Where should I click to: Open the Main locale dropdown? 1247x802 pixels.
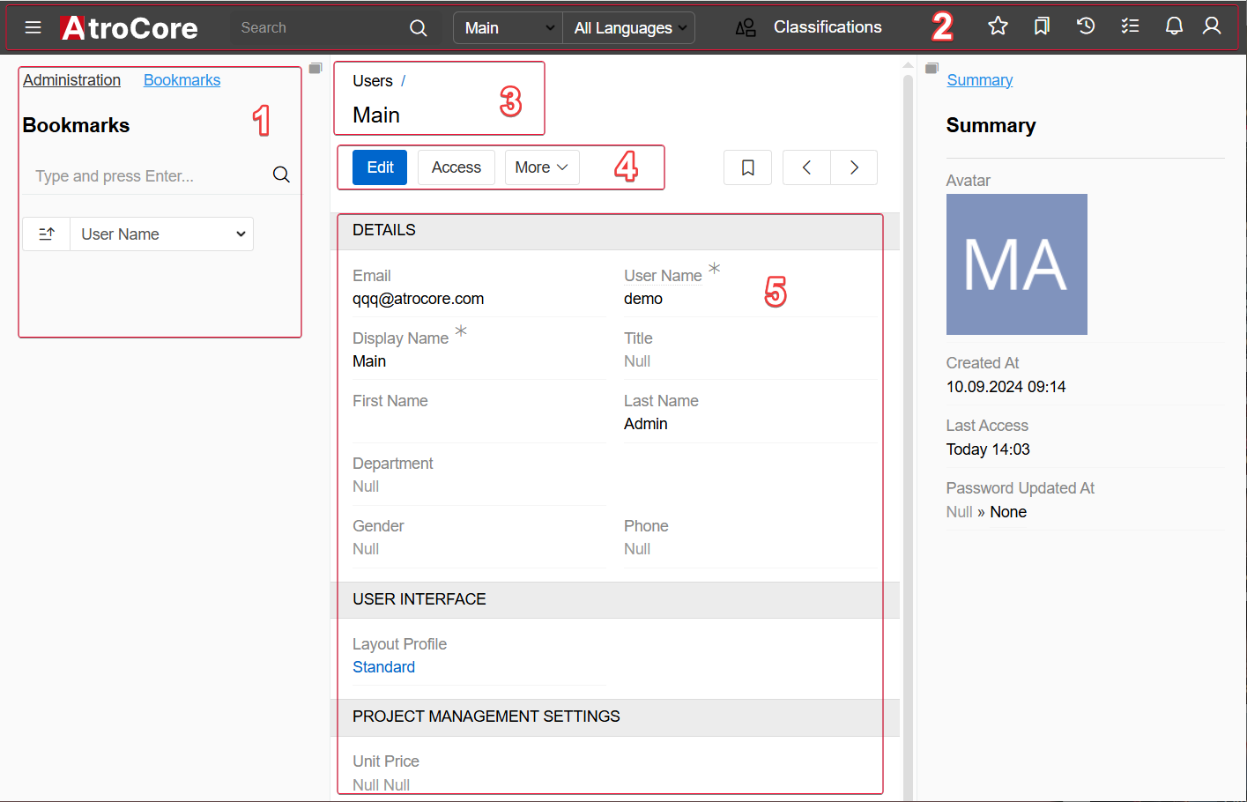[x=508, y=28]
